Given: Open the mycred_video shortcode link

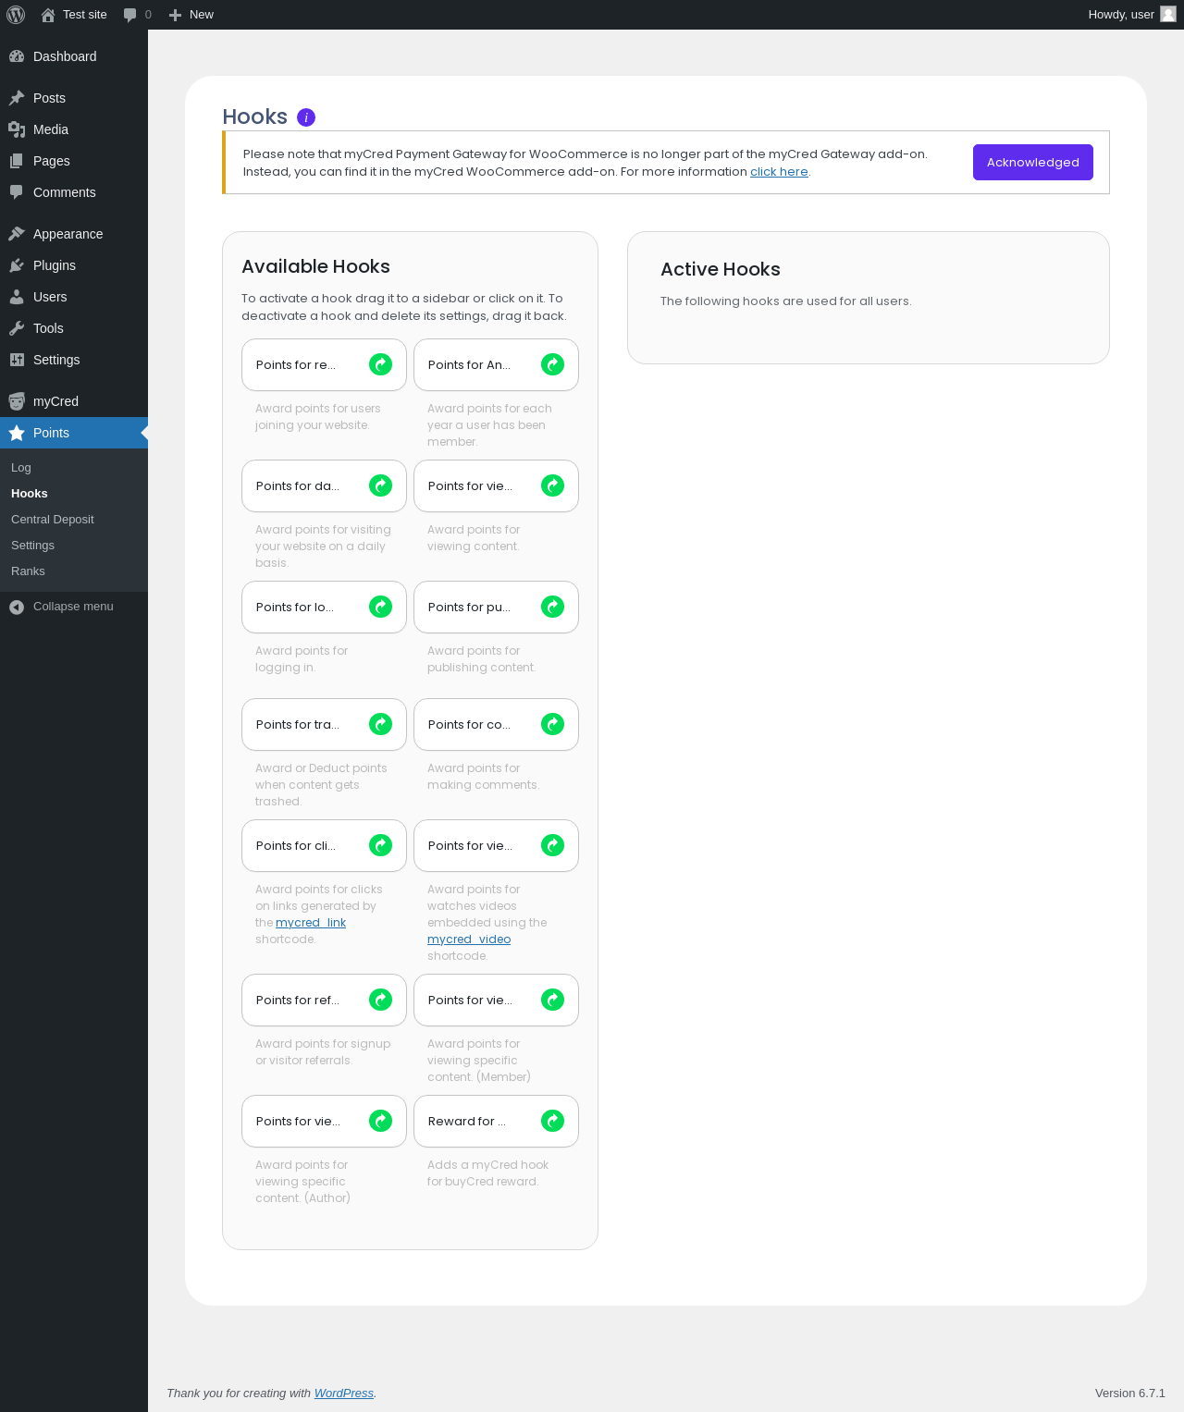Looking at the screenshot, I should tap(469, 939).
